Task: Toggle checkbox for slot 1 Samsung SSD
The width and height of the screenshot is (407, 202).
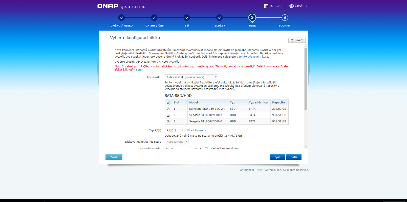Action: click(168, 109)
